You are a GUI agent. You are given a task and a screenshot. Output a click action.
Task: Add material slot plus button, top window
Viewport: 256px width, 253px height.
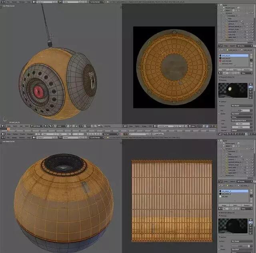click(x=251, y=55)
